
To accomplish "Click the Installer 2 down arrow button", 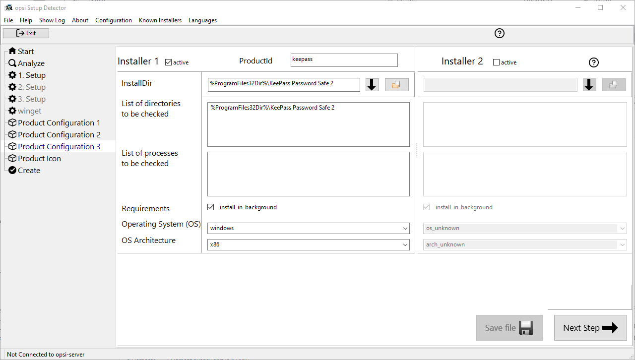I will [x=589, y=85].
